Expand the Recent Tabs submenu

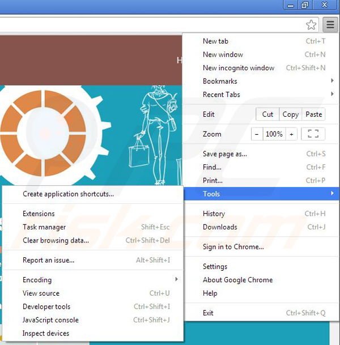222,95
